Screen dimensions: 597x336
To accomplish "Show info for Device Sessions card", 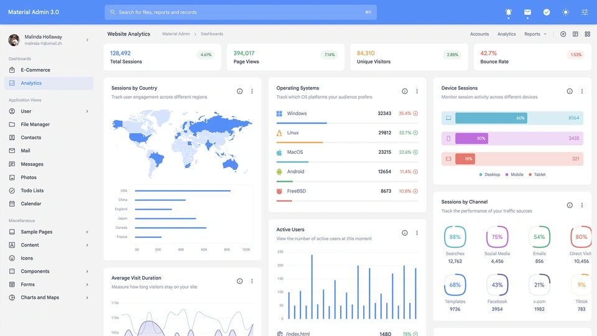I will click(570, 91).
